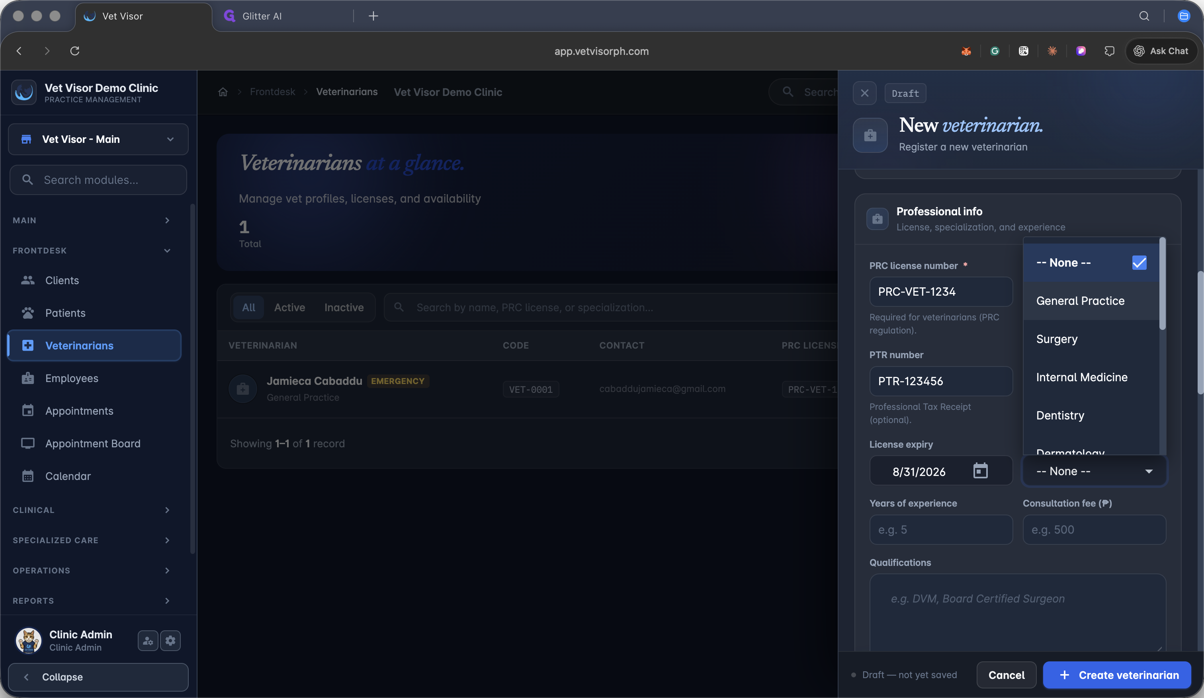
Task: Choose Dentistry specialization
Action: (x=1091, y=415)
